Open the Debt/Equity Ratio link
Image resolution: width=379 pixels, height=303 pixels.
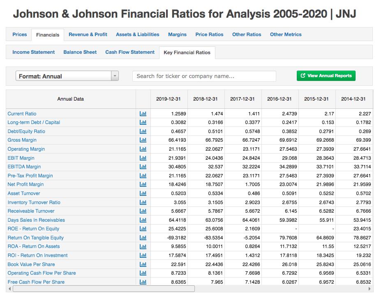(26, 131)
